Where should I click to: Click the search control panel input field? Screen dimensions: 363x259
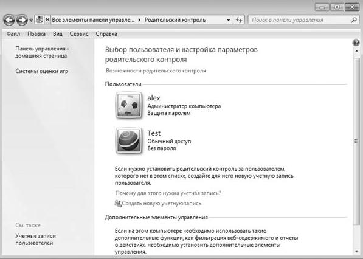coord(300,20)
